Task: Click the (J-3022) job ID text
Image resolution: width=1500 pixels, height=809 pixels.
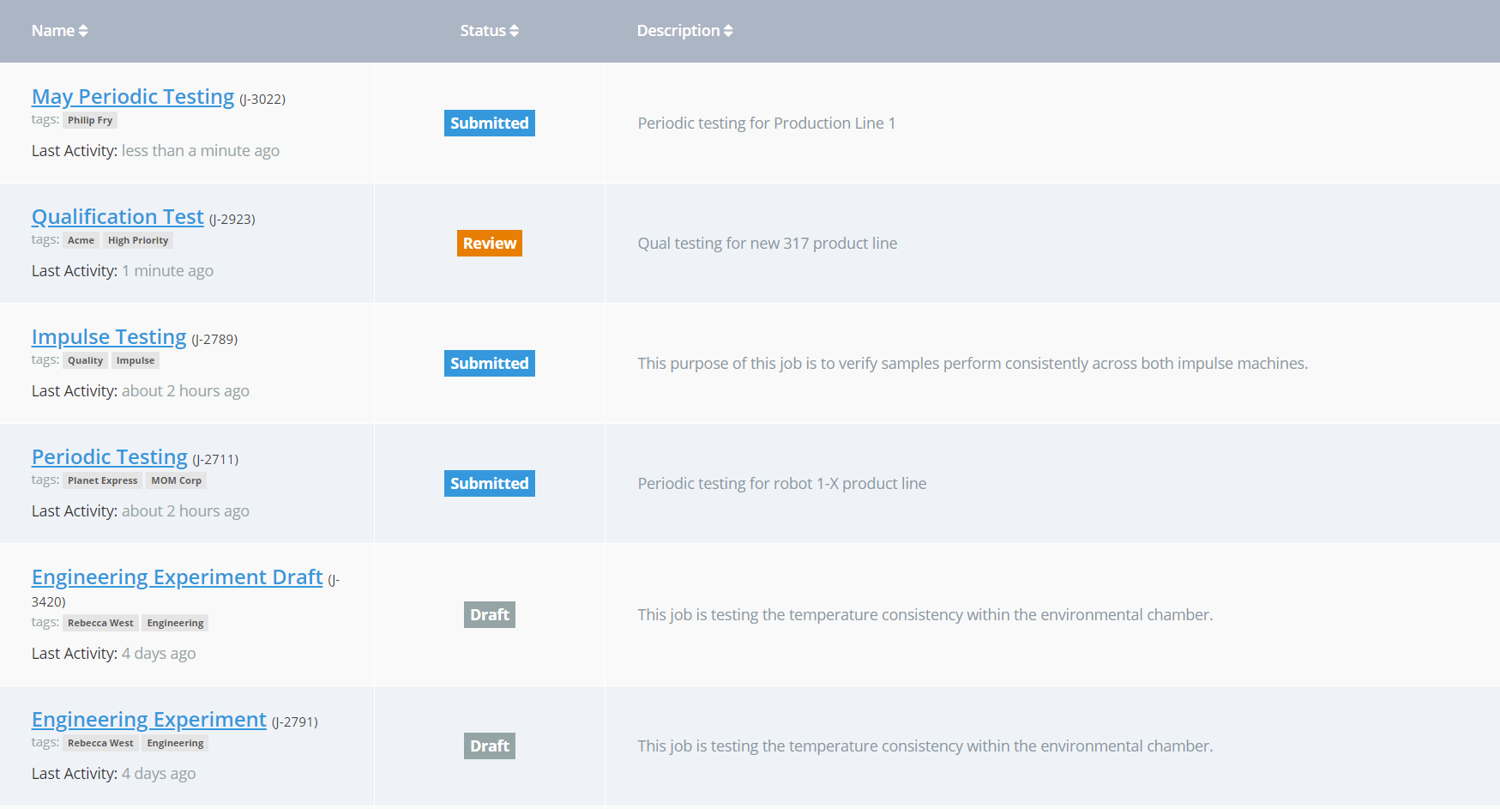Action: (262, 100)
